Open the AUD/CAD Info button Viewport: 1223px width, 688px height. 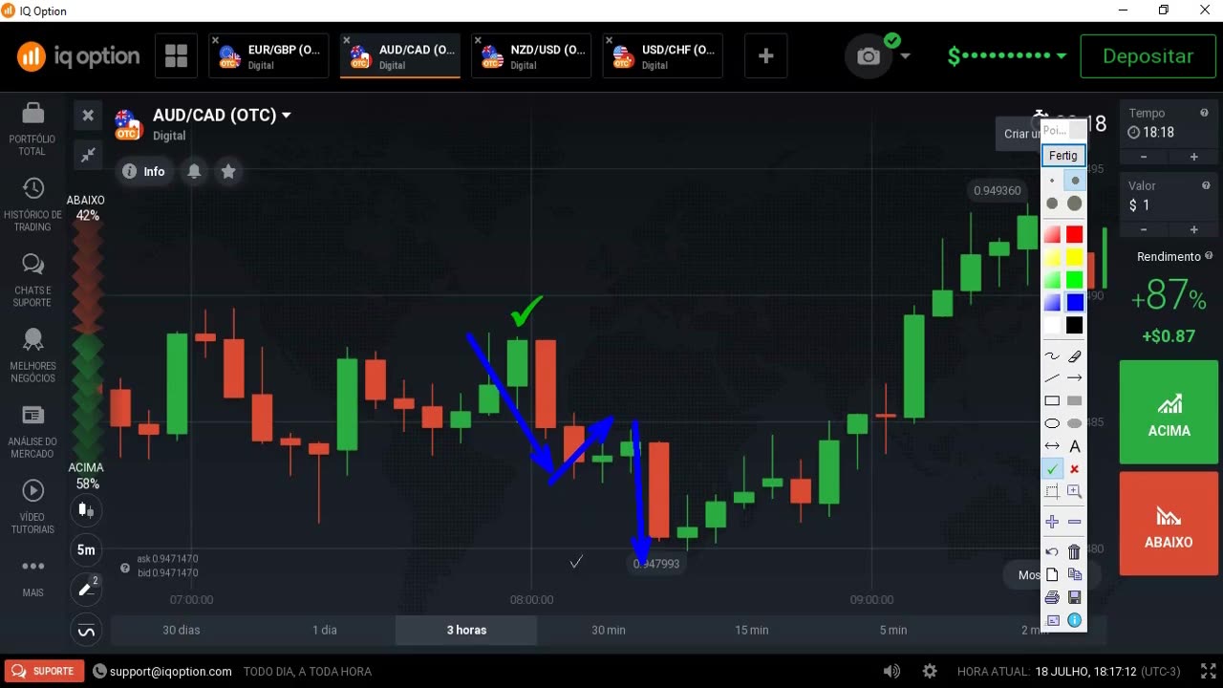143,172
